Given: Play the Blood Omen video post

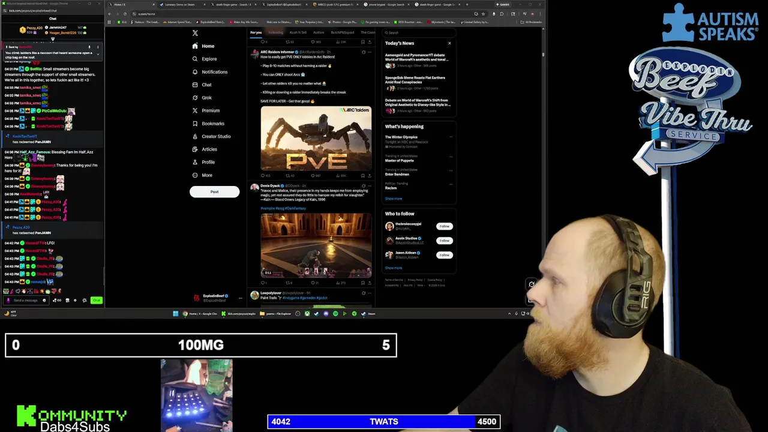Looking at the screenshot, I should 316,245.
